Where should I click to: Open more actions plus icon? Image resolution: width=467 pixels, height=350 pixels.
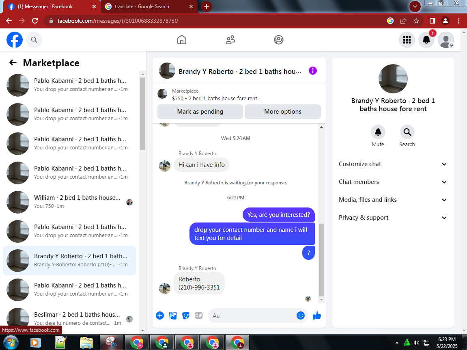click(160, 315)
